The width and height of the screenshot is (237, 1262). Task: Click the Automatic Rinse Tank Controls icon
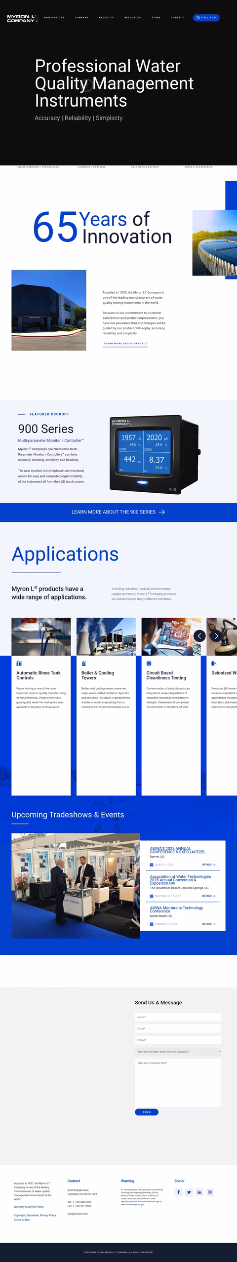[x=19, y=664]
